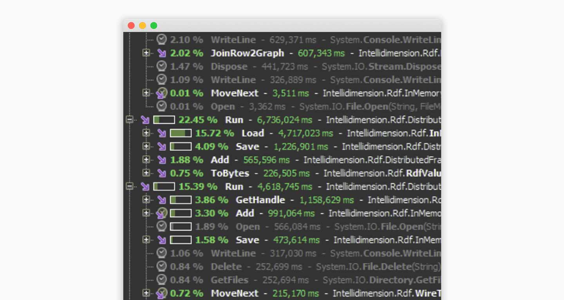Viewport: 564px width, 300px height.
Task: Click the percentage bar for GetHandle 3.86 %
Action: [x=181, y=200]
